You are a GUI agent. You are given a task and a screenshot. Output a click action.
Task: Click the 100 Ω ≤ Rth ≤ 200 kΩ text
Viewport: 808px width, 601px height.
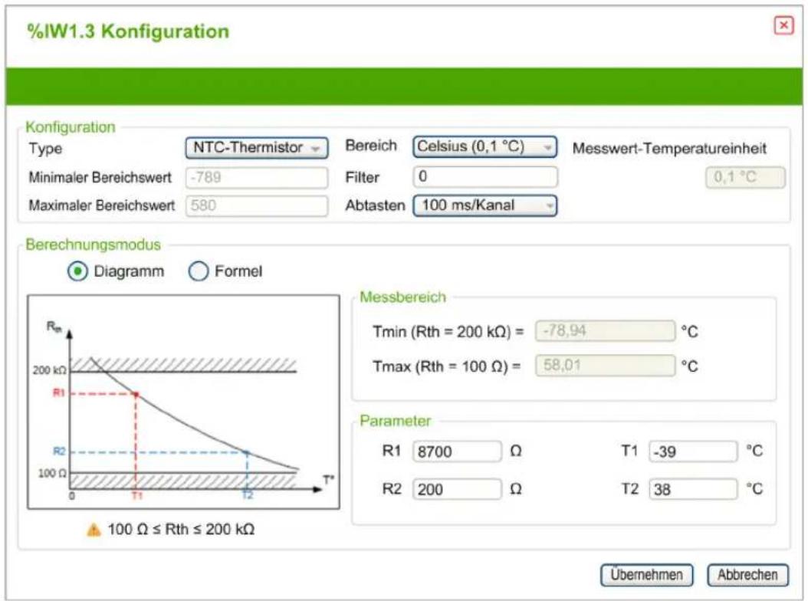(x=181, y=530)
